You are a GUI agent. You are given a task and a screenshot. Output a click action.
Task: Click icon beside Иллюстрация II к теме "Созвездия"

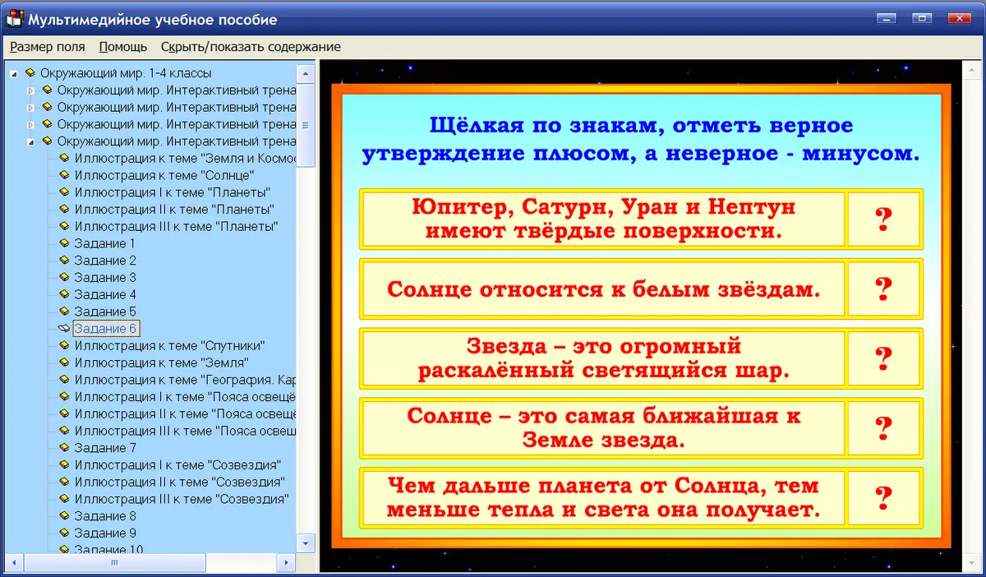64,482
